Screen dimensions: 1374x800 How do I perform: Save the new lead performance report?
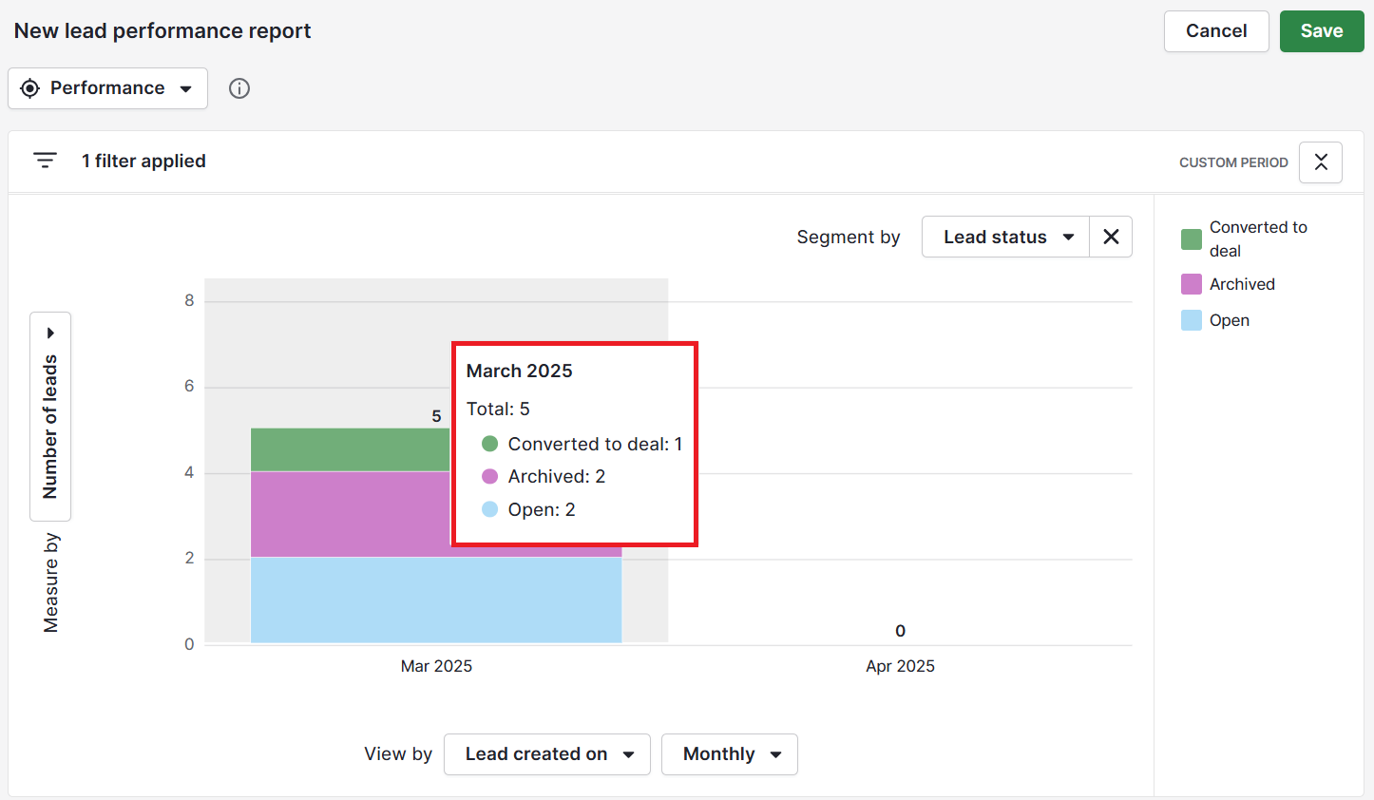[1322, 30]
